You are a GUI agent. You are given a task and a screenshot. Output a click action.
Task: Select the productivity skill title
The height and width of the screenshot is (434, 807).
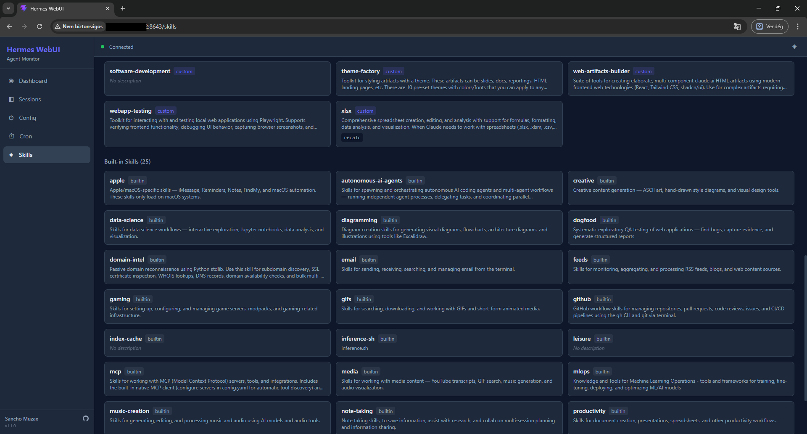(x=589, y=411)
